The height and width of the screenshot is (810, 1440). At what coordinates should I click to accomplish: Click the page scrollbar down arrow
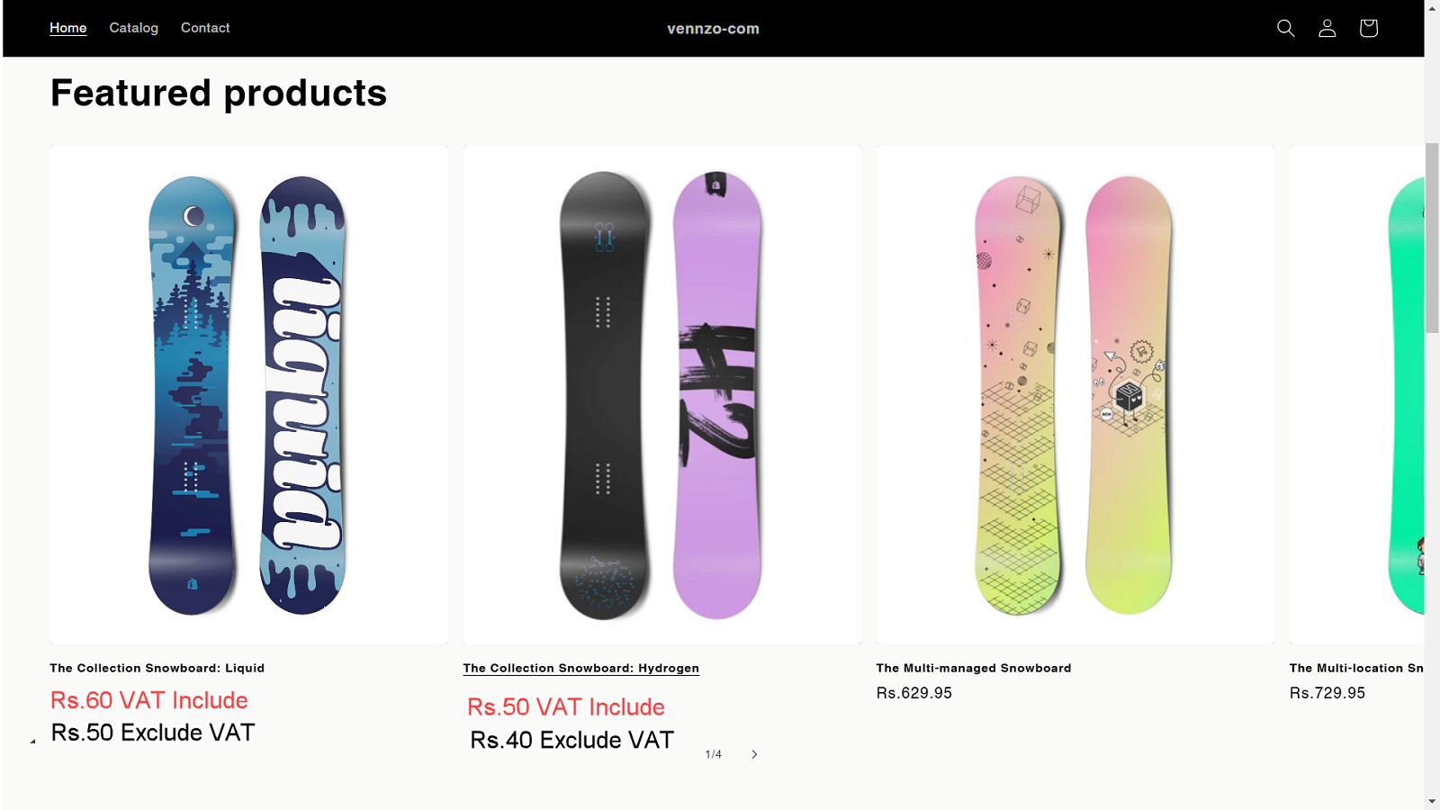(x=1432, y=801)
